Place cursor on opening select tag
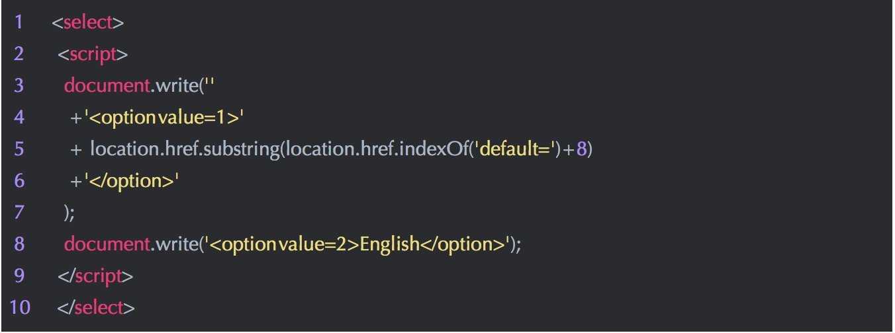The height and width of the screenshot is (333, 895). point(88,22)
